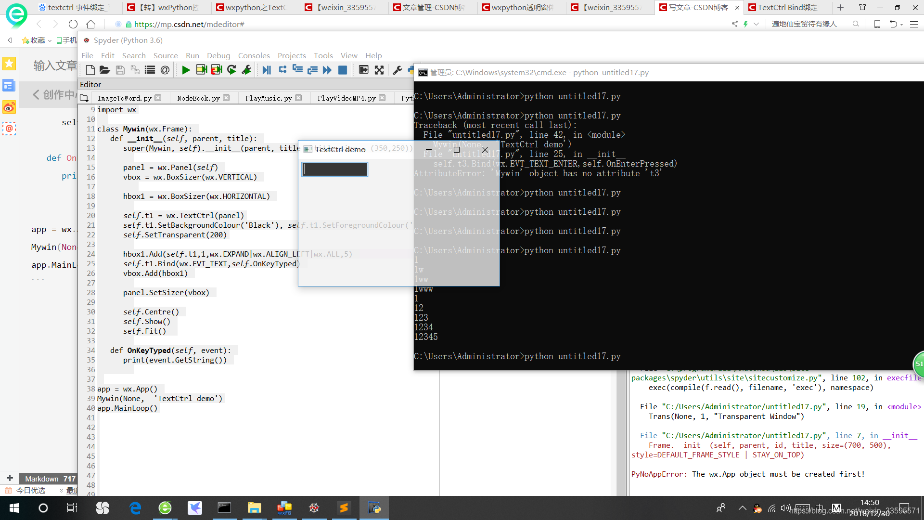Open Spyder File menu
Screen dimensions: 924x520
(87, 56)
